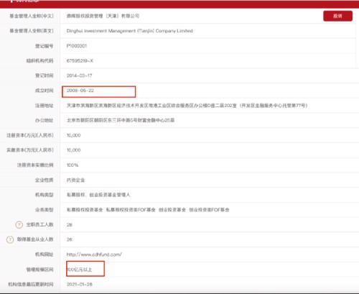Click the 实缴资本(万元)(人民币) row label

pyautogui.click(x=30, y=150)
